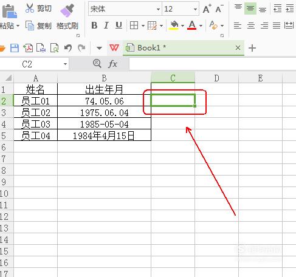Click the draw border table icon
This screenshot has width=296, height=277.
tap(152, 26)
